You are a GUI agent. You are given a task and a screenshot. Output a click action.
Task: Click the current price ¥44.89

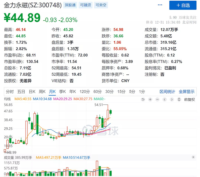tap(22, 18)
